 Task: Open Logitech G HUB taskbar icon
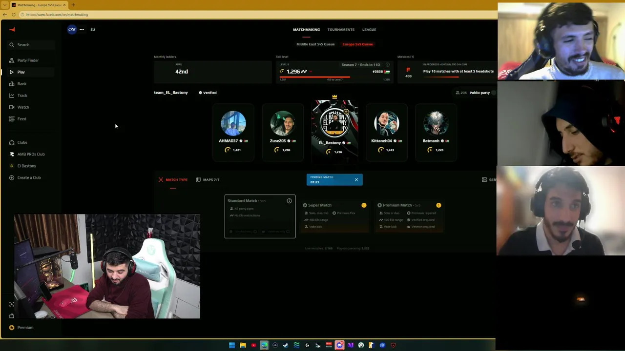tap(307, 346)
